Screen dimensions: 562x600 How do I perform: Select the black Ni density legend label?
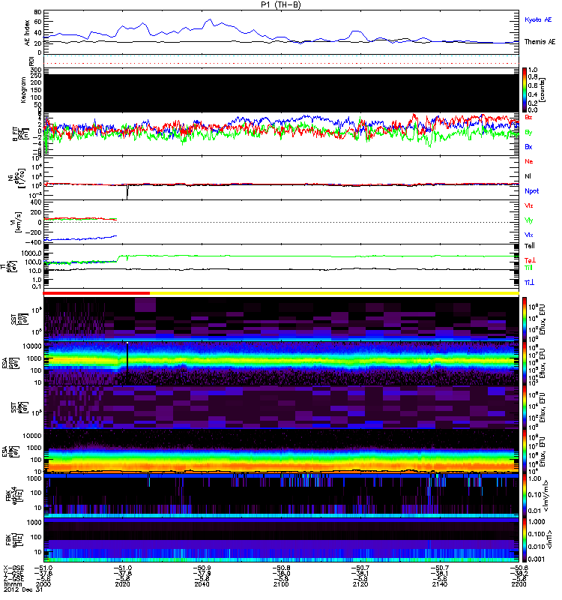pyautogui.click(x=528, y=176)
